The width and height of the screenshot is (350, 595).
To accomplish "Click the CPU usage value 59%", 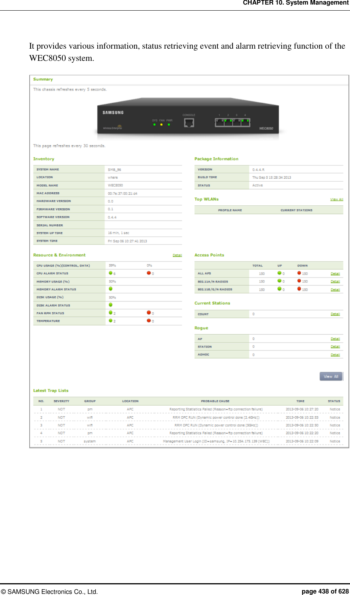I will tap(112, 265).
